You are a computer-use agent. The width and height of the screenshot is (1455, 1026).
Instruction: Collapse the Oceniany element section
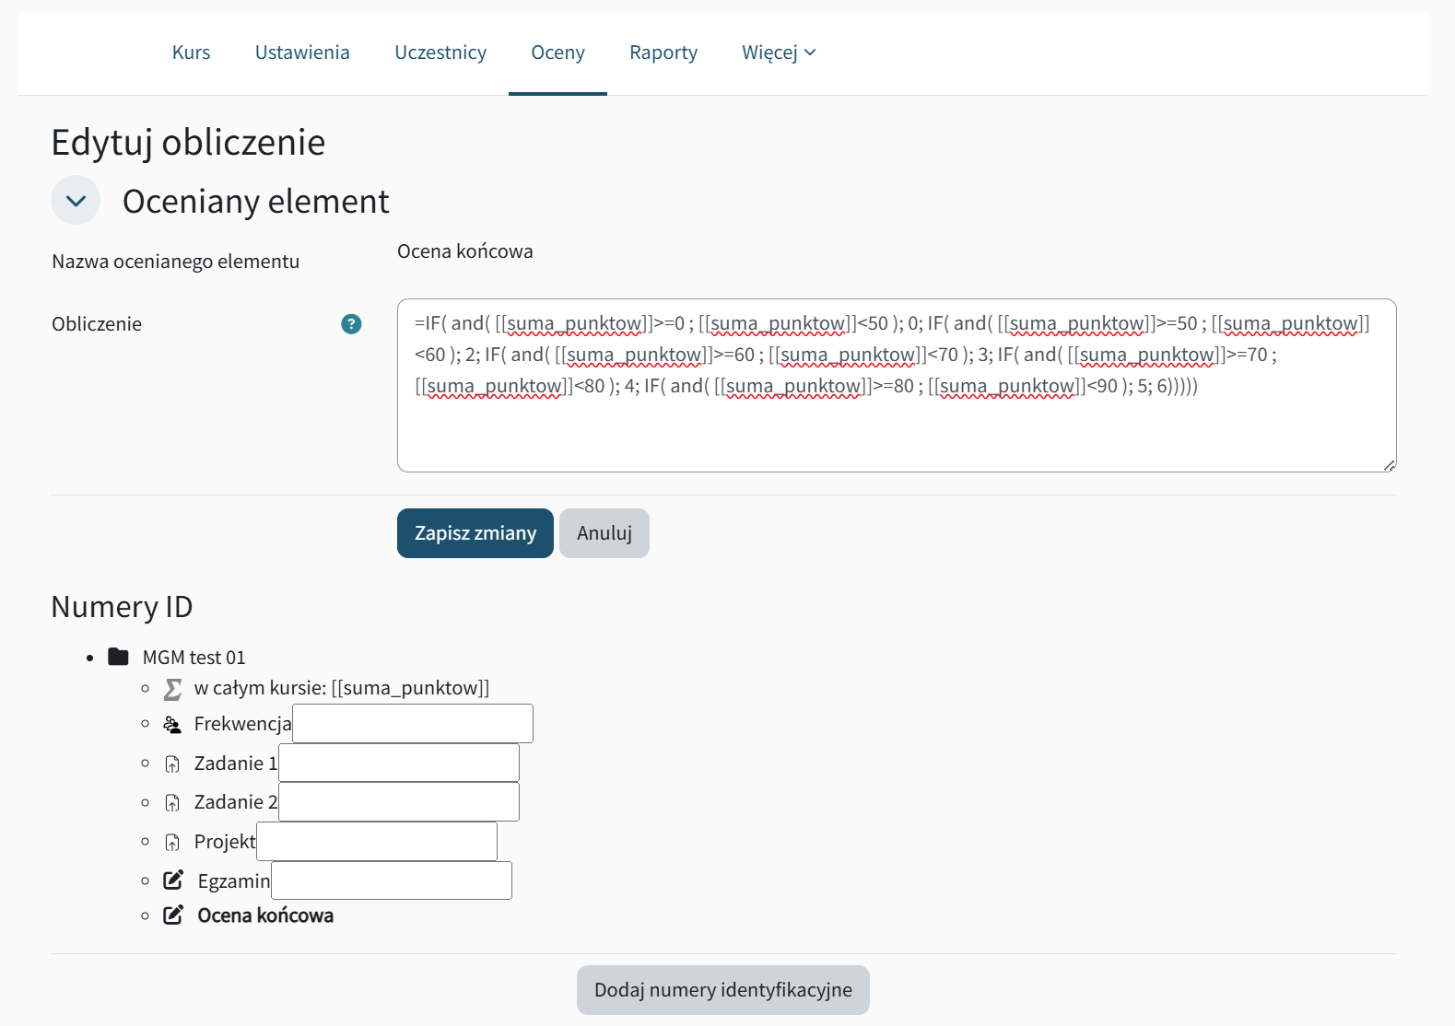(76, 201)
